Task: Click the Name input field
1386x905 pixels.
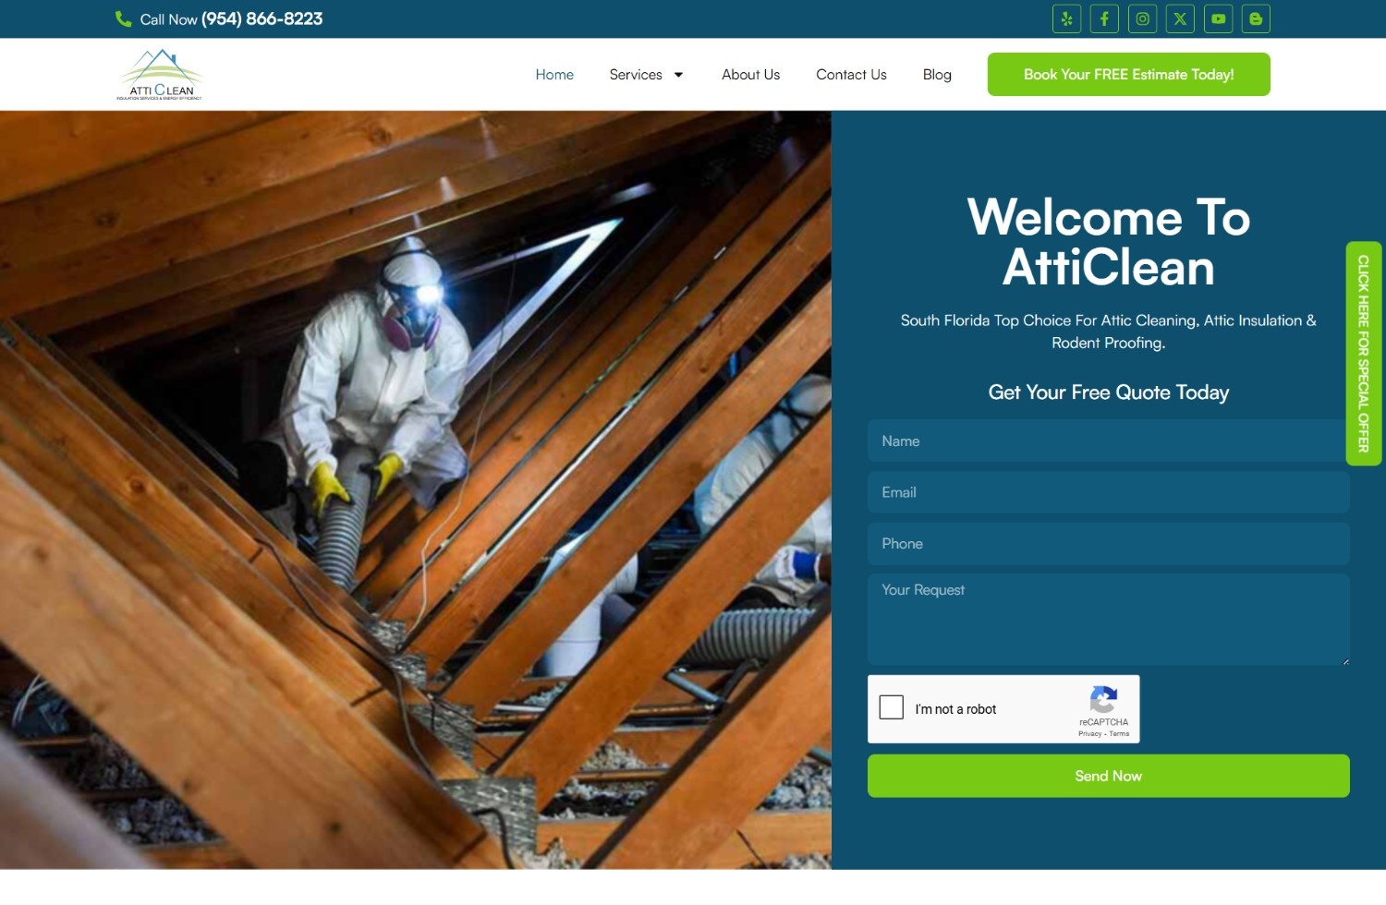Action: (1108, 441)
